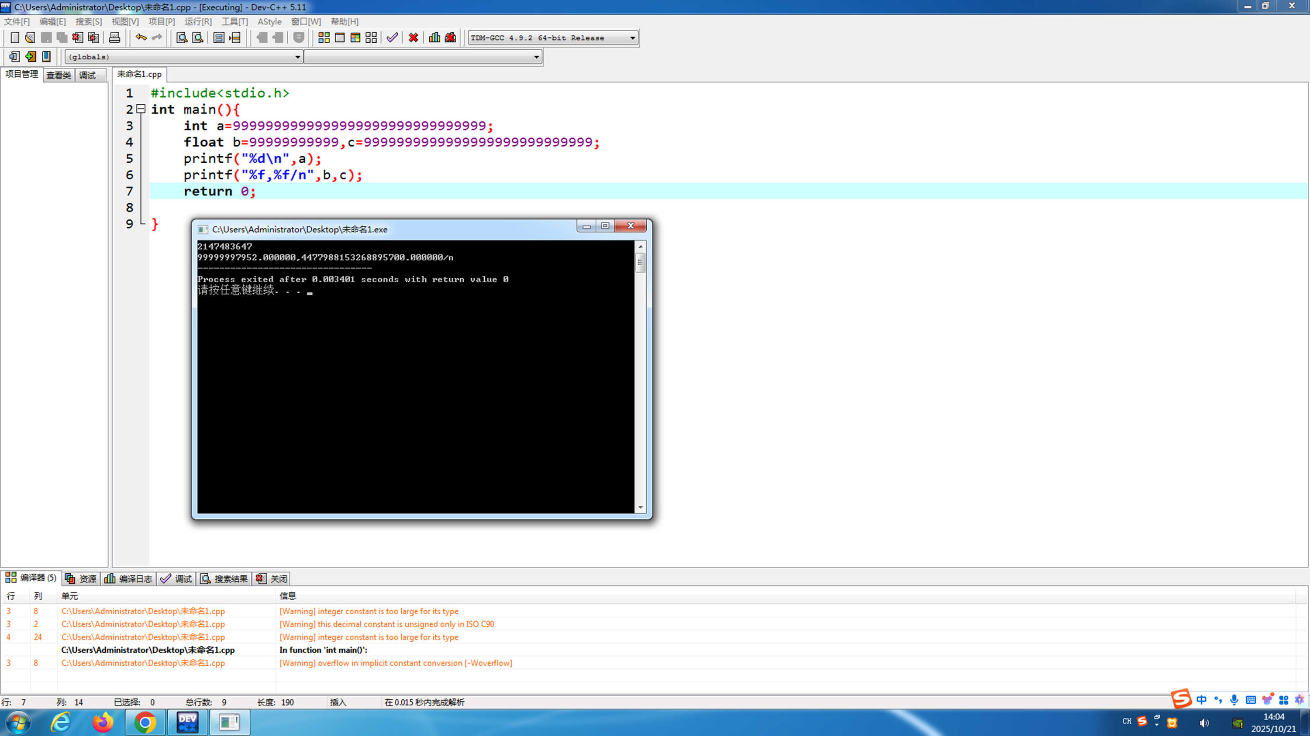The height and width of the screenshot is (736, 1310).
Task: Click the Toggle bookmark blue icon
Action: 46,56
